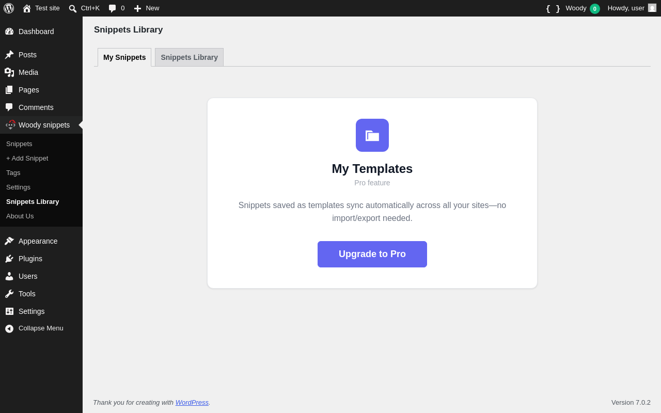
Task: Click the WordPress logo icon
Action: tap(9, 8)
